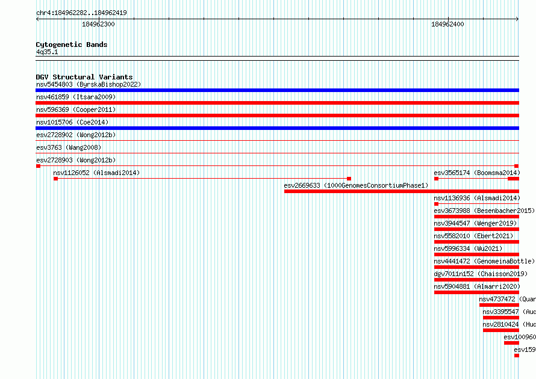Click left end block of esv3565174 feature
Viewport: 536px width, 379px height.
(436, 179)
